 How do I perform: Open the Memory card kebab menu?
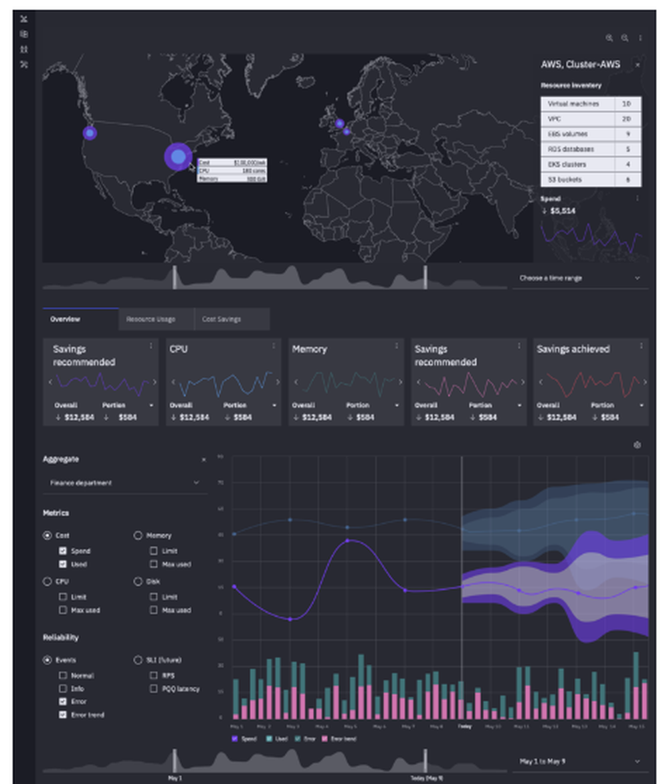click(397, 345)
